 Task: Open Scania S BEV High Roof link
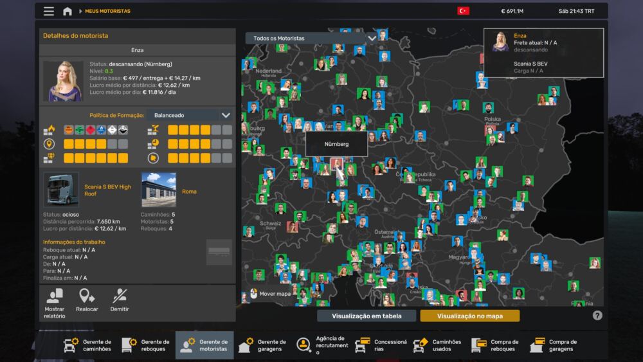coord(107,190)
